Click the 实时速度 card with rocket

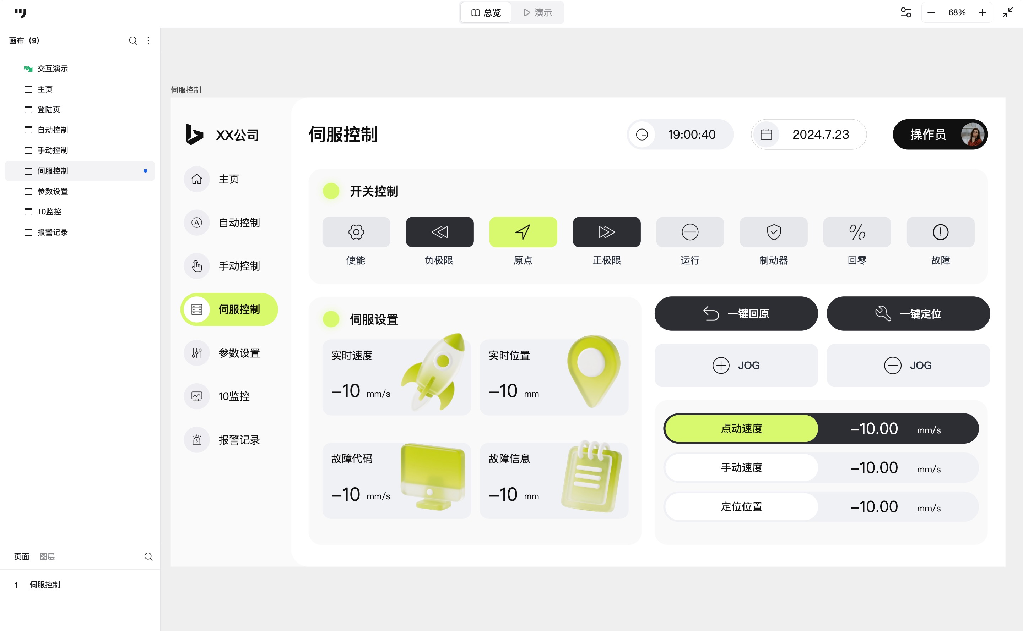point(396,377)
